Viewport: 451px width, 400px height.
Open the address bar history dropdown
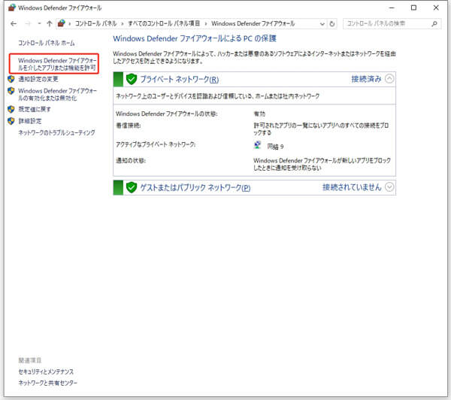pos(322,24)
